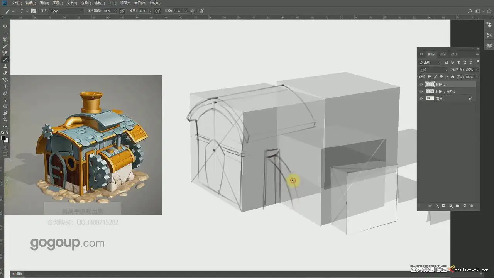This screenshot has width=494, height=278.
Task: Lock transparent pixels of the layer
Action: click(x=430, y=77)
